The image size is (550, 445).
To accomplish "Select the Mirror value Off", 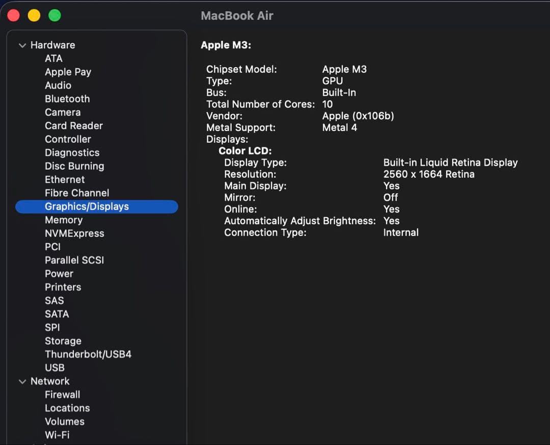I will click(x=391, y=197).
